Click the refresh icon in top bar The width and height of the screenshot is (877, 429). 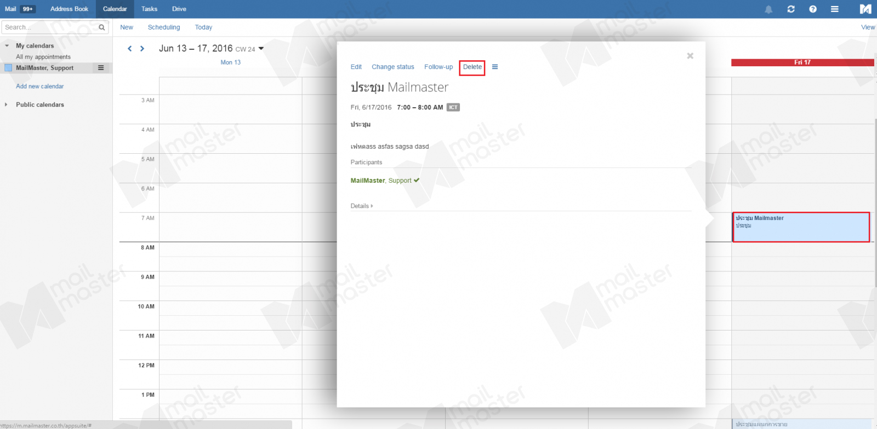[x=791, y=9]
